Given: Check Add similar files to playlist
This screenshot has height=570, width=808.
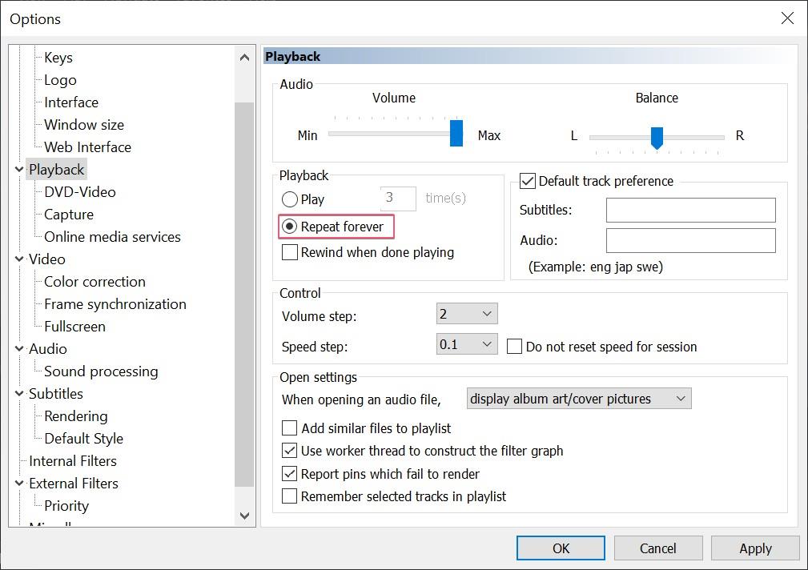Looking at the screenshot, I should click(289, 428).
